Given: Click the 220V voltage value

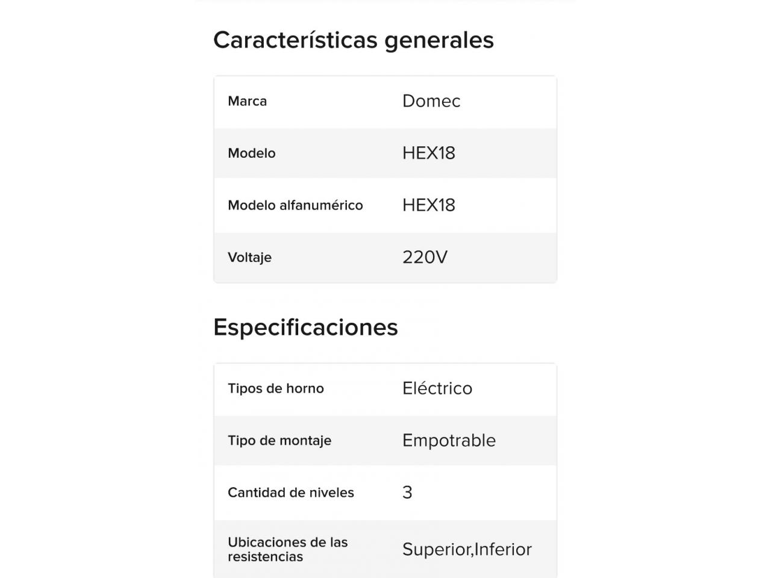Looking at the screenshot, I should tap(425, 258).
